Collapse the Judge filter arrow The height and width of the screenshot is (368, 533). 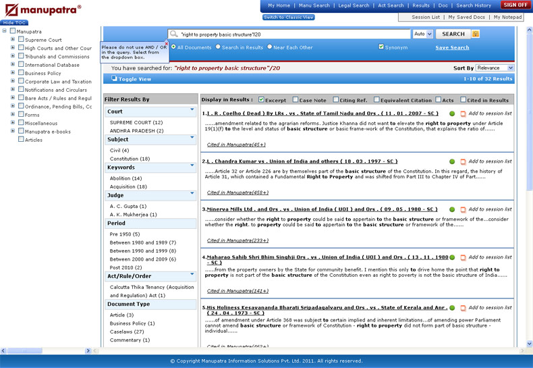(192, 193)
